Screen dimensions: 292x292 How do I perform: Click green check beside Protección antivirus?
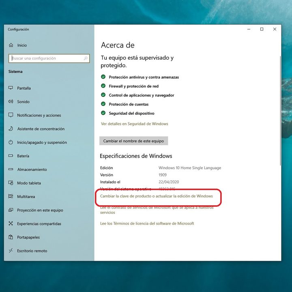103,77
